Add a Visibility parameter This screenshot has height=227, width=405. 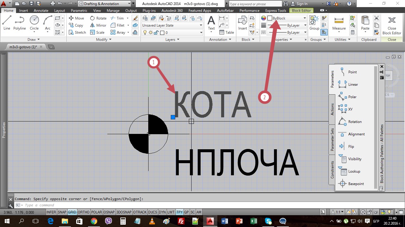pos(350,159)
